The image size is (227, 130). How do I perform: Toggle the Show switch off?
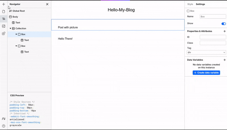pyautogui.click(x=224, y=24)
